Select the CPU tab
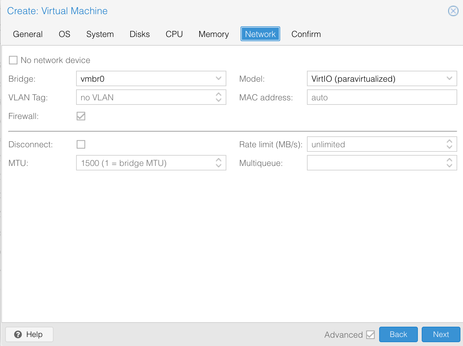This screenshot has width=463, height=346. 174,34
